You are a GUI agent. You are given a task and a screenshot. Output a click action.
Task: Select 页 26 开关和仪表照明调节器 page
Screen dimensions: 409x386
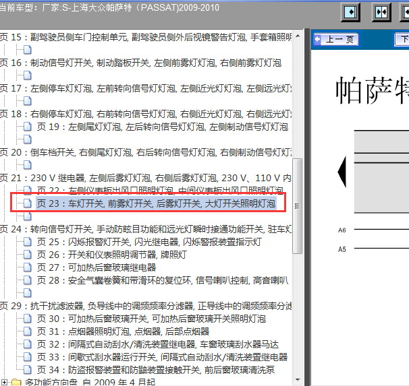coord(112,255)
